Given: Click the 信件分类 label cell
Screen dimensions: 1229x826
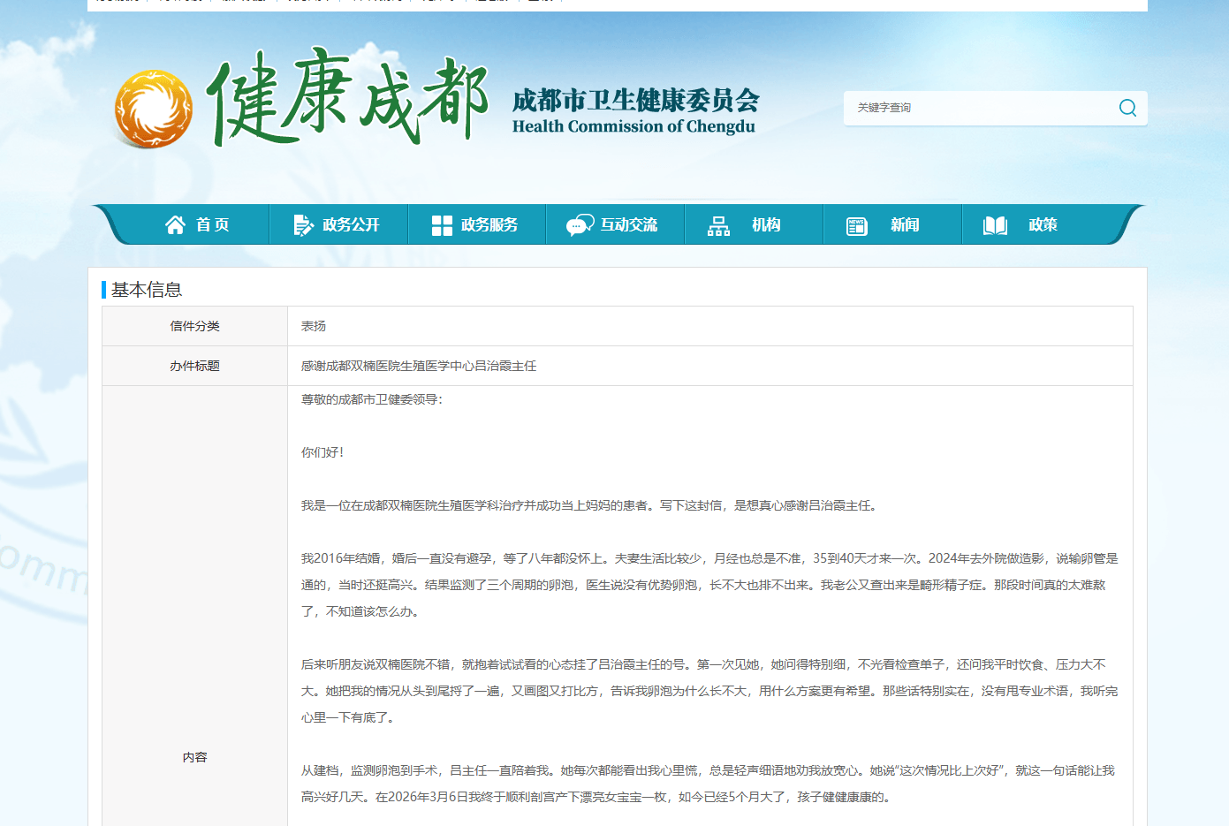Looking at the screenshot, I should 195,326.
